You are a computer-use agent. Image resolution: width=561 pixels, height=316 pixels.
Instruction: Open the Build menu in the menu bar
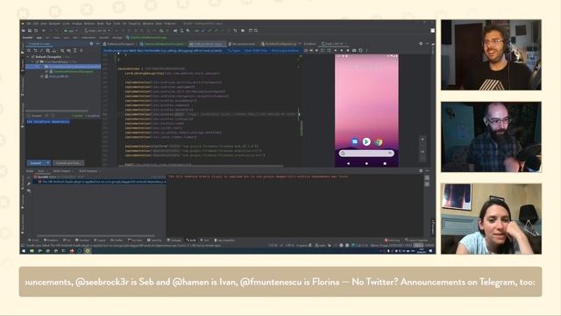click(101, 24)
